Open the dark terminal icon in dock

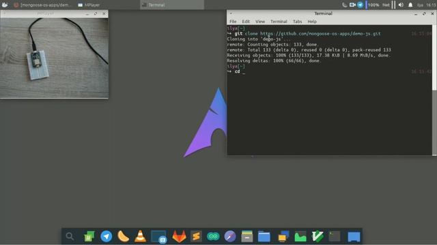335,236
